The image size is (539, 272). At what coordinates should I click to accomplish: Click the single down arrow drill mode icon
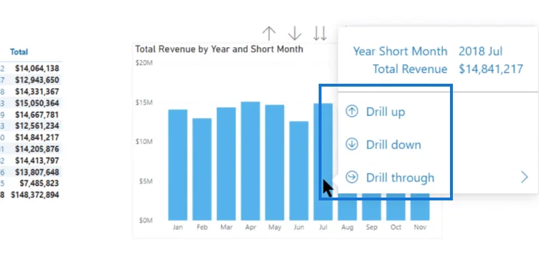(x=294, y=34)
